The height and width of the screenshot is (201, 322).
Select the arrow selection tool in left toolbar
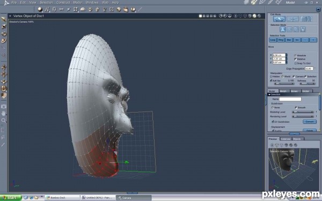(4, 19)
